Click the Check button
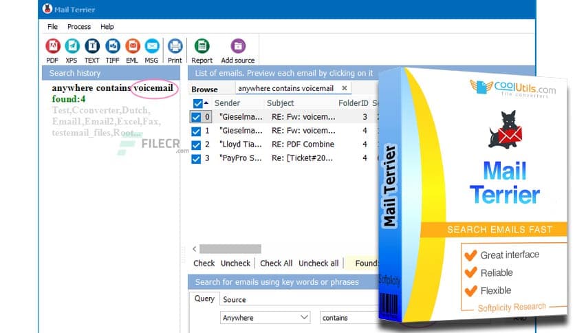Viewport: 575px width, 333px height. click(x=204, y=264)
